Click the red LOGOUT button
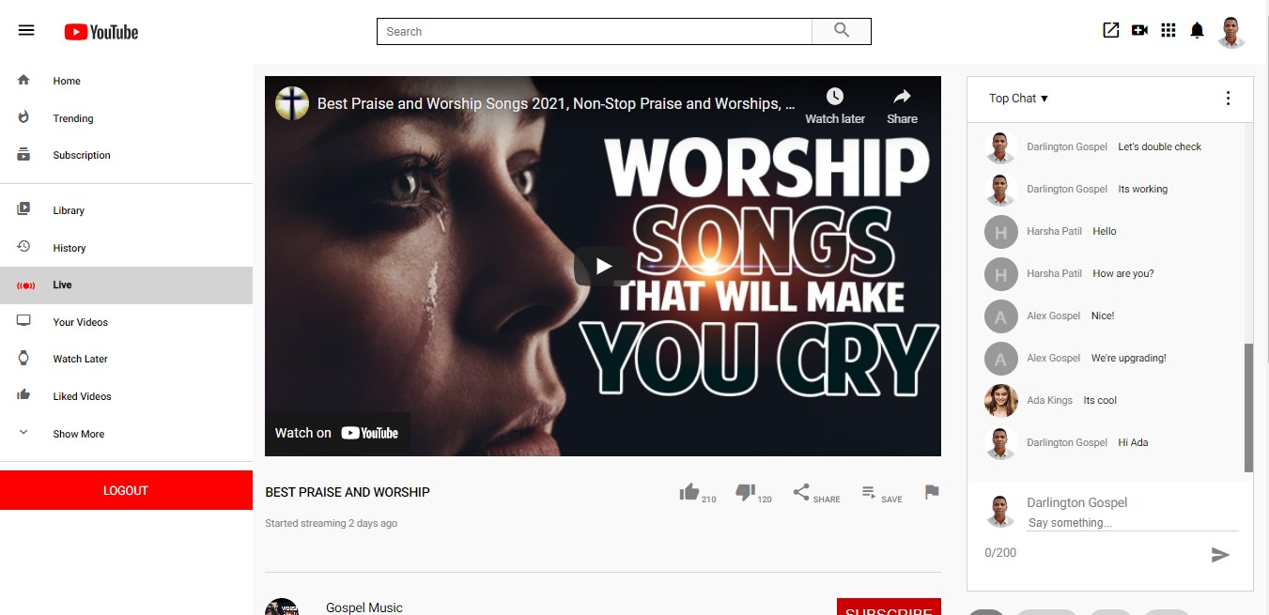The height and width of the screenshot is (615, 1269). 126,490
